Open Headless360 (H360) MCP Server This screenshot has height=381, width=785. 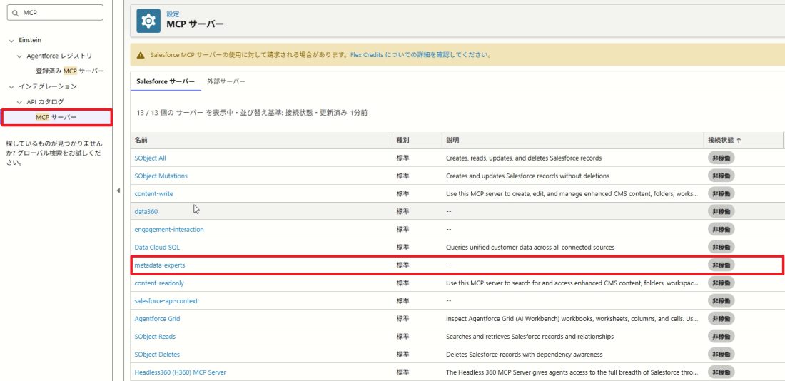181,372
